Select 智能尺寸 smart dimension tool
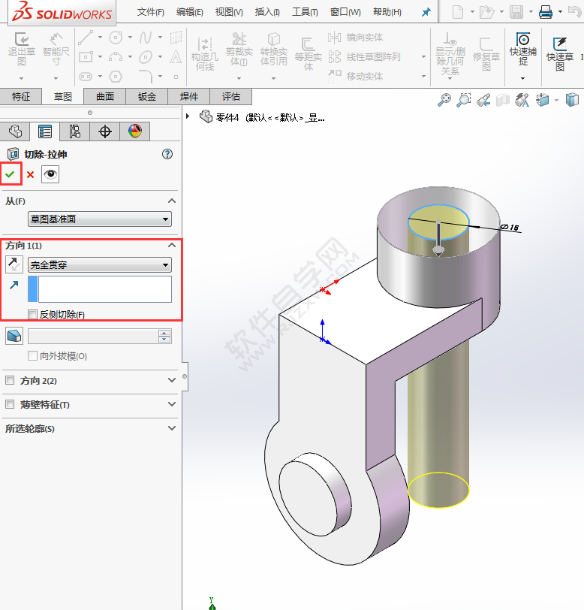Viewport: 584px width, 610px height. [56, 50]
